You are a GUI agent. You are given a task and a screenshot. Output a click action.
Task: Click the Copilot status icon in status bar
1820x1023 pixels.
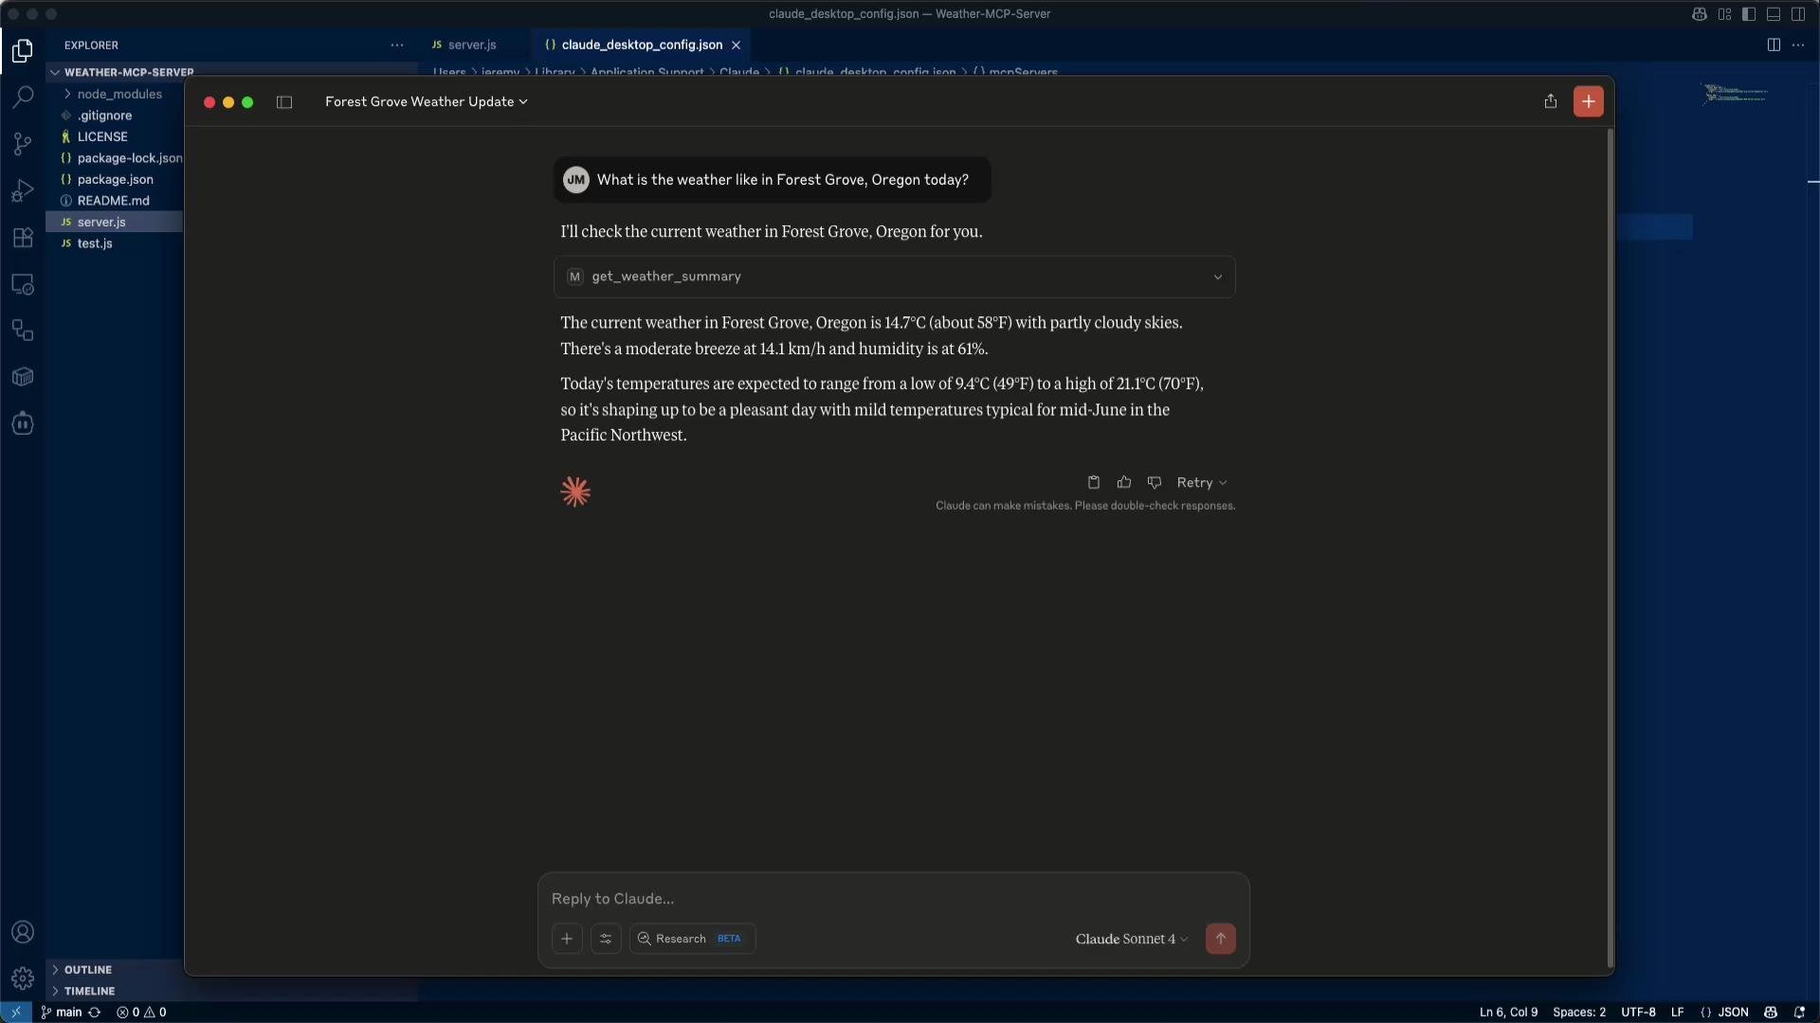pos(1771,1012)
